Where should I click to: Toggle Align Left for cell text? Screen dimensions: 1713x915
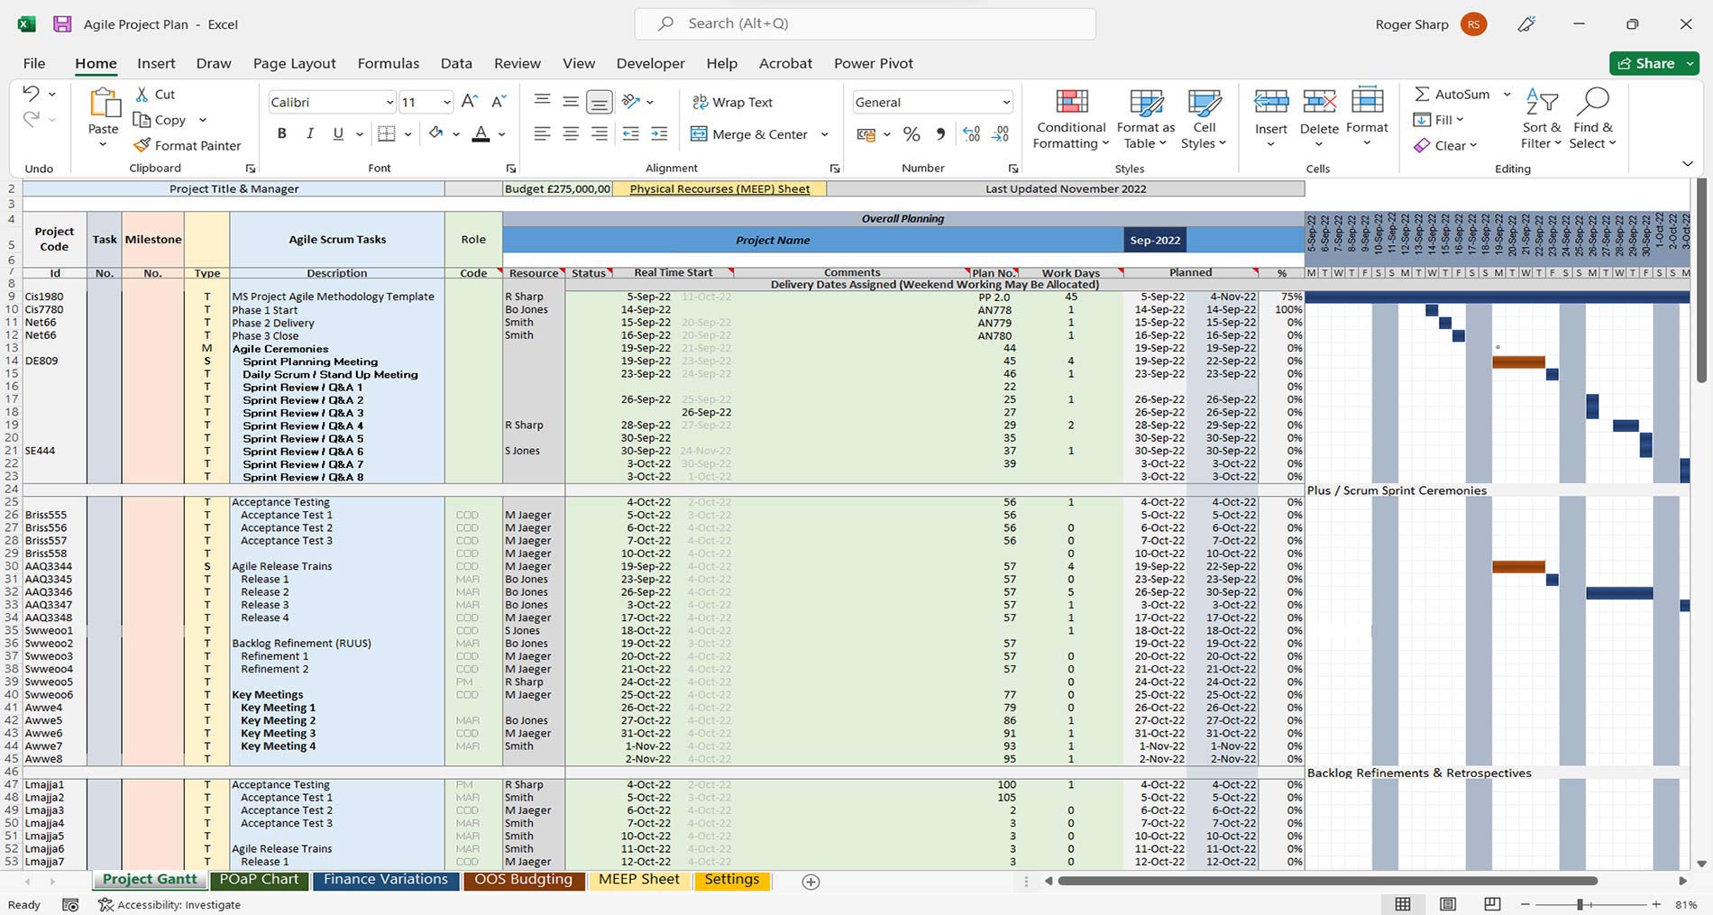pos(542,134)
